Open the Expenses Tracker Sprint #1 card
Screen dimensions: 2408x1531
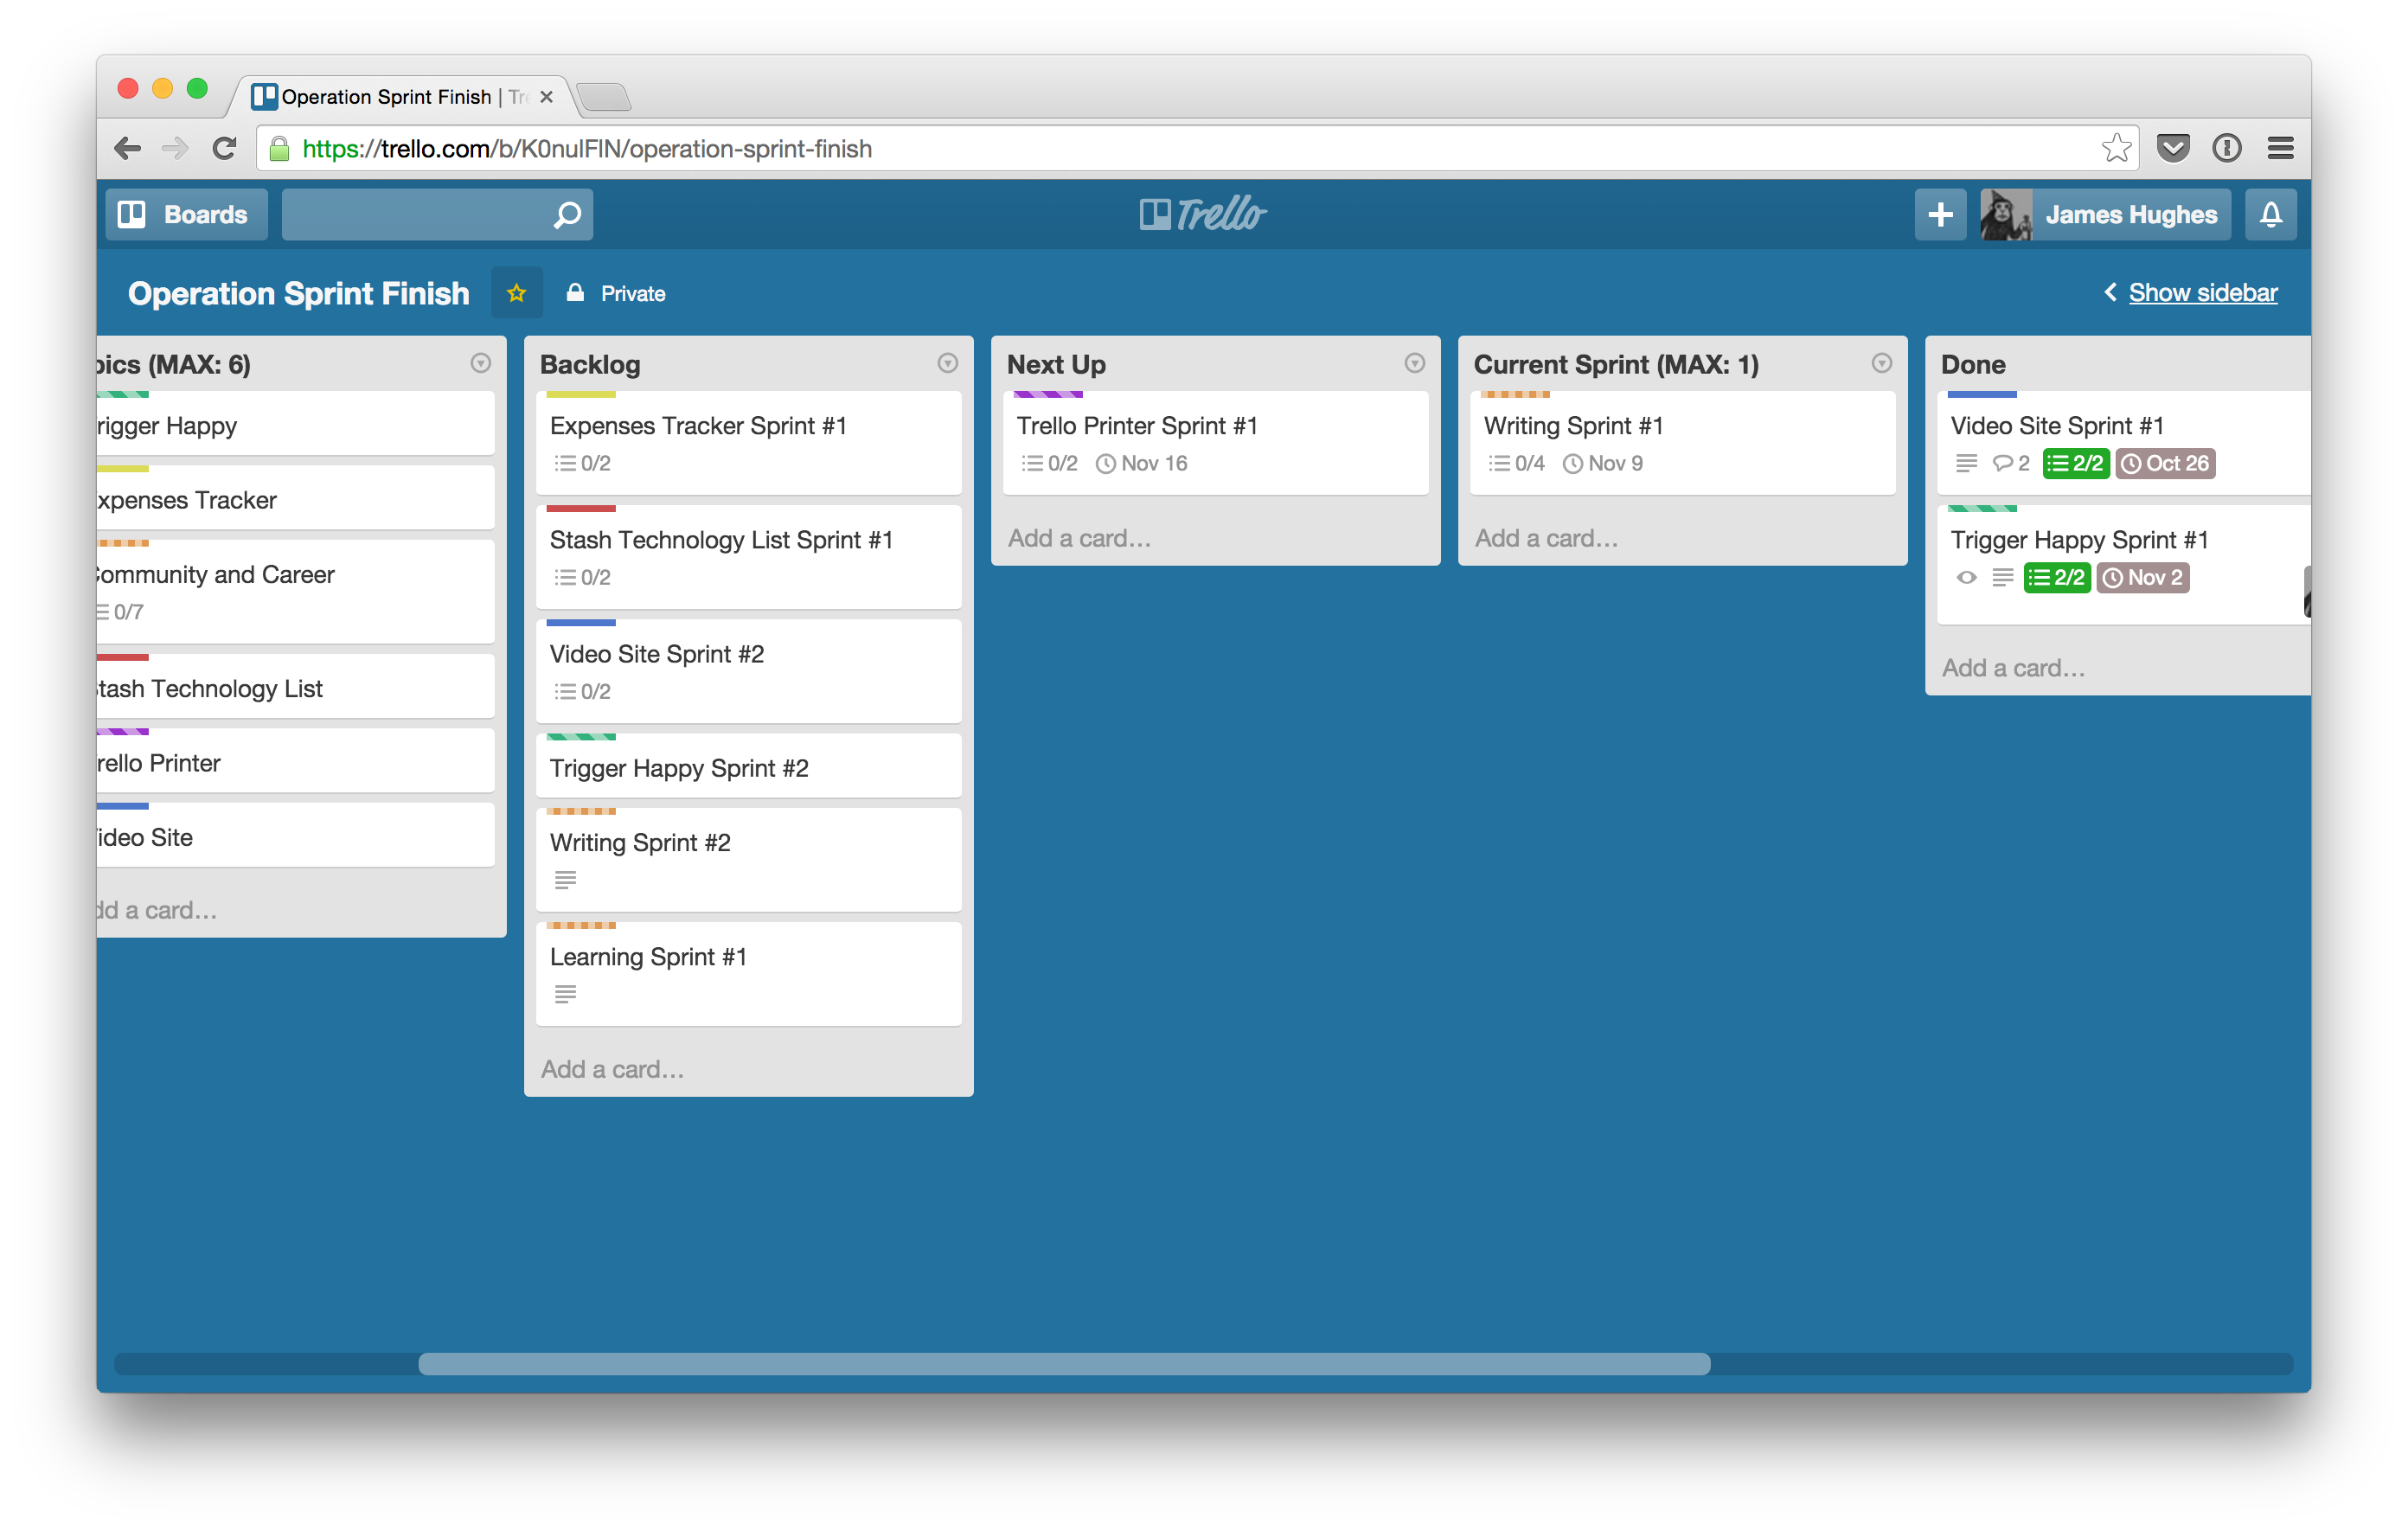click(x=748, y=443)
